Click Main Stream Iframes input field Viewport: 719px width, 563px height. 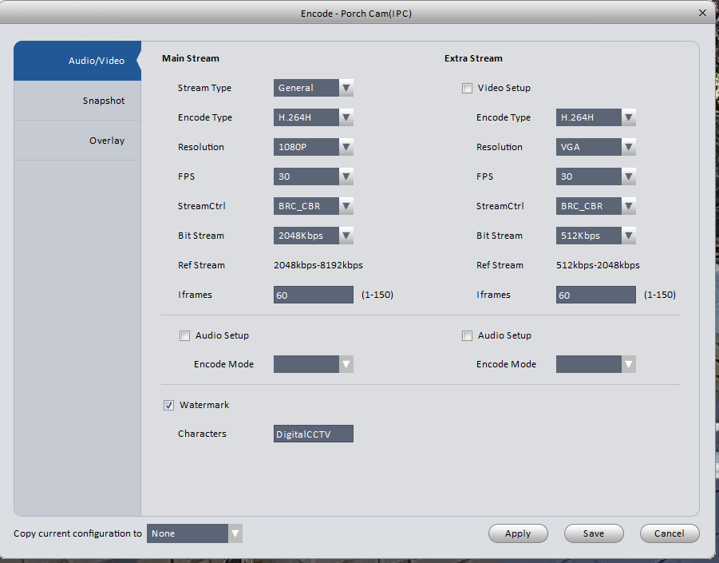(313, 295)
